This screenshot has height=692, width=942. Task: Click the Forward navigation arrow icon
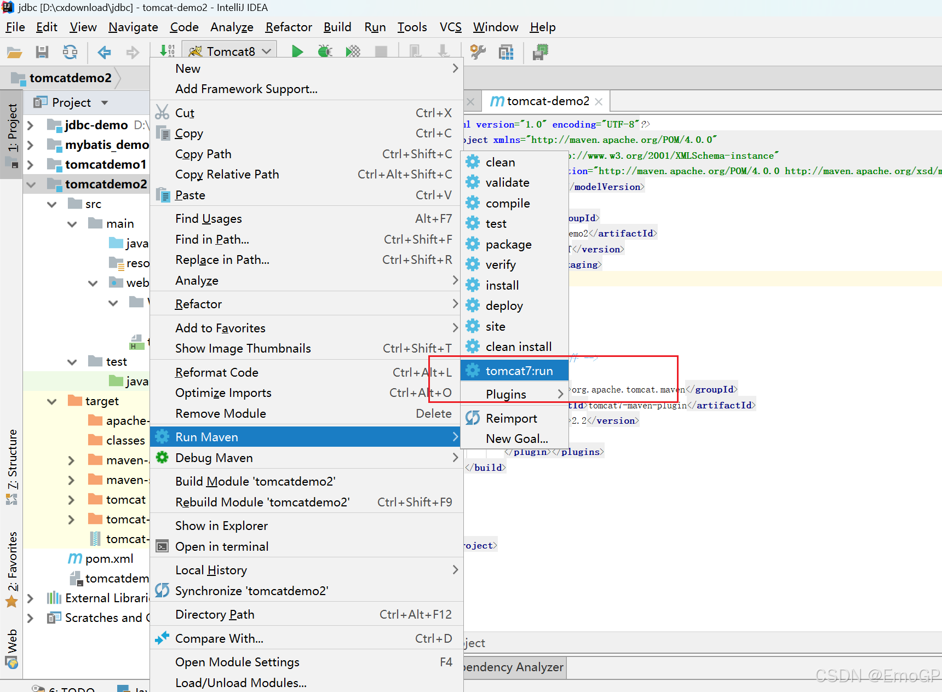pos(133,52)
